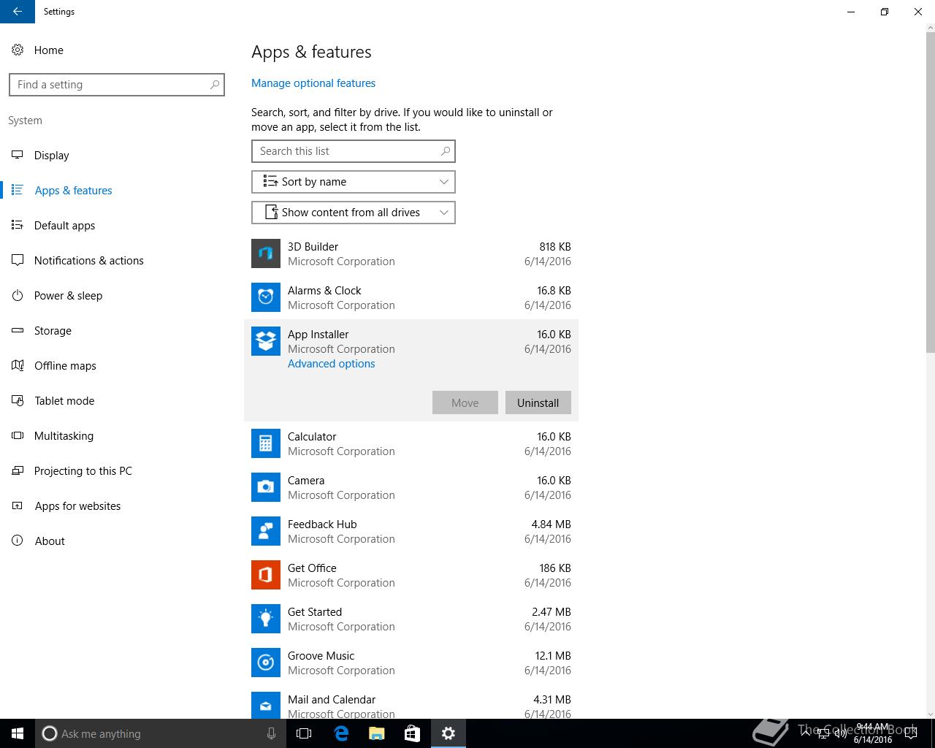Expand the Sort by name dropdown
935x748 pixels.
[354, 182]
